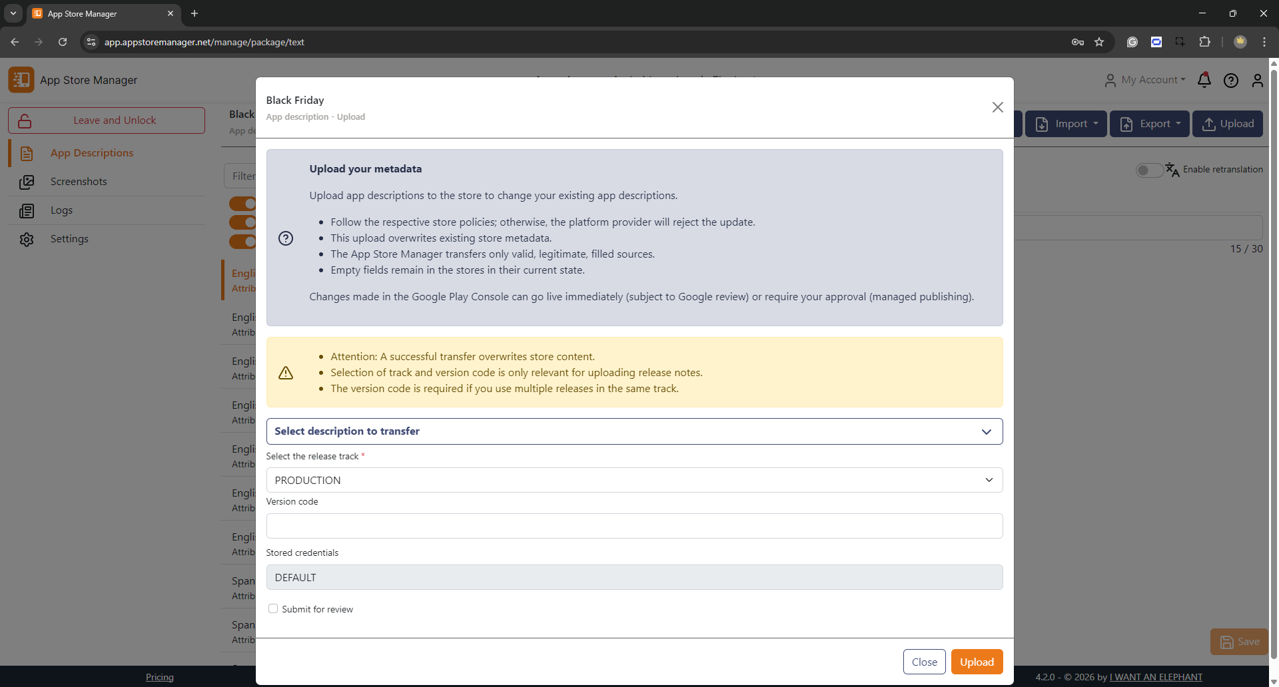Image resolution: width=1279 pixels, height=687 pixels.
Task: Click the notification bell icon
Action: 1204,81
